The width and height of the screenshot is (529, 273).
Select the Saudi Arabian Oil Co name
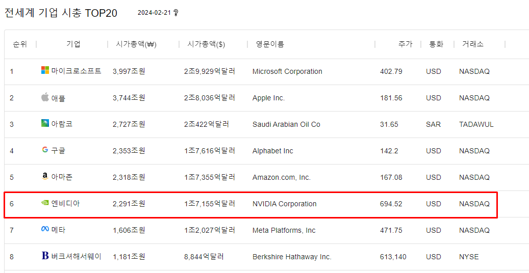[286, 124]
